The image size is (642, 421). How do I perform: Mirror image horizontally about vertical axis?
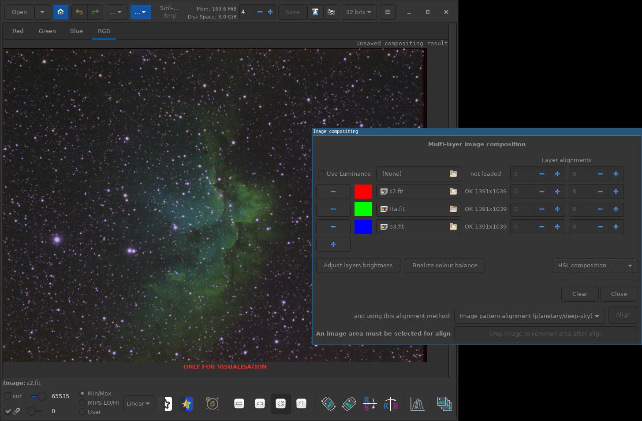point(390,403)
